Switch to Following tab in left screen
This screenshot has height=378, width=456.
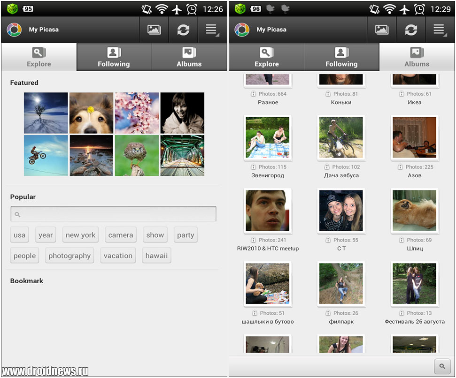pyautogui.click(x=114, y=57)
